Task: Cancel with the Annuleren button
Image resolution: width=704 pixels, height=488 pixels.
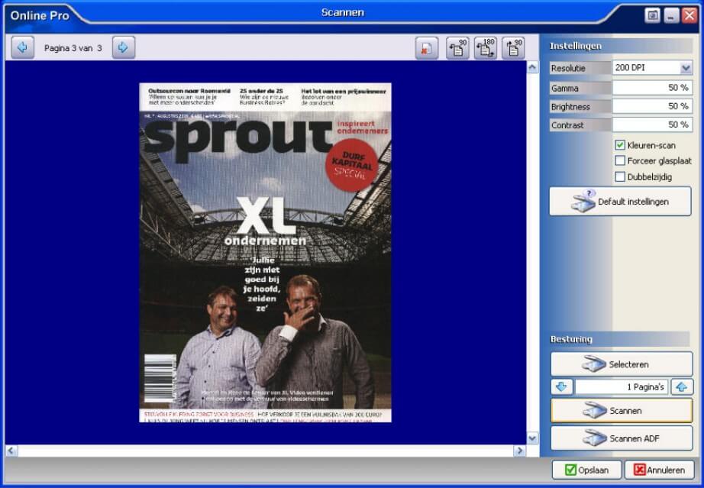Action: pos(659,470)
